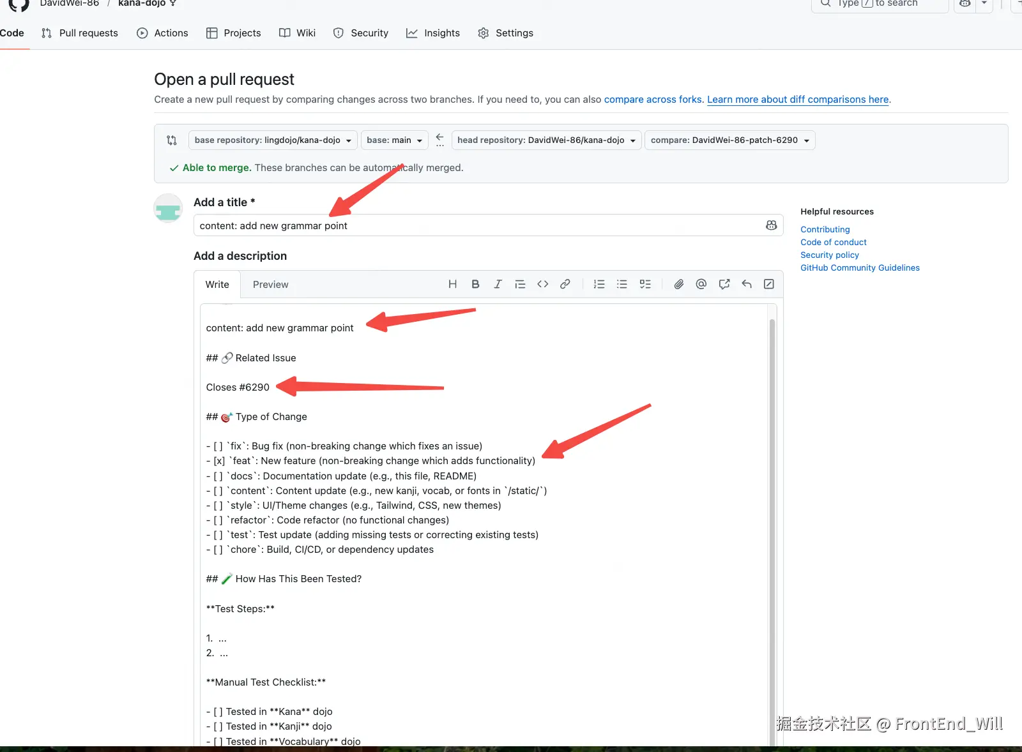Click the '**Test Steps:**' line

240,609
